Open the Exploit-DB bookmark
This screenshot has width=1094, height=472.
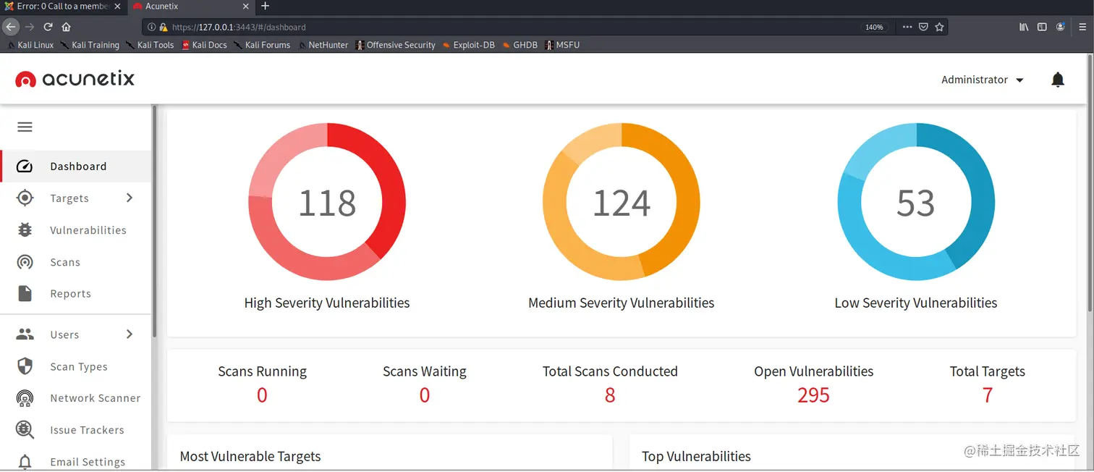[469, 45]
